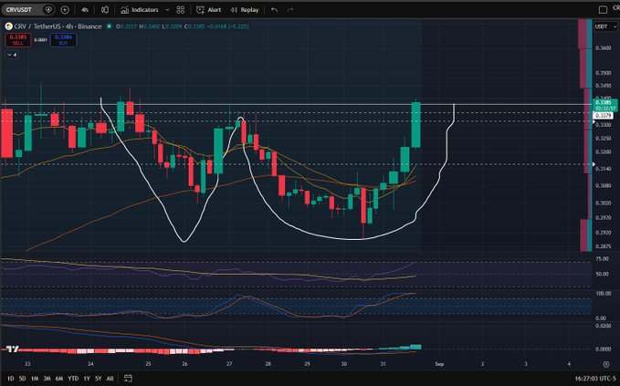Click the 100.00 stochastic scale label
620x386 pixels.
tap(604, 294)
